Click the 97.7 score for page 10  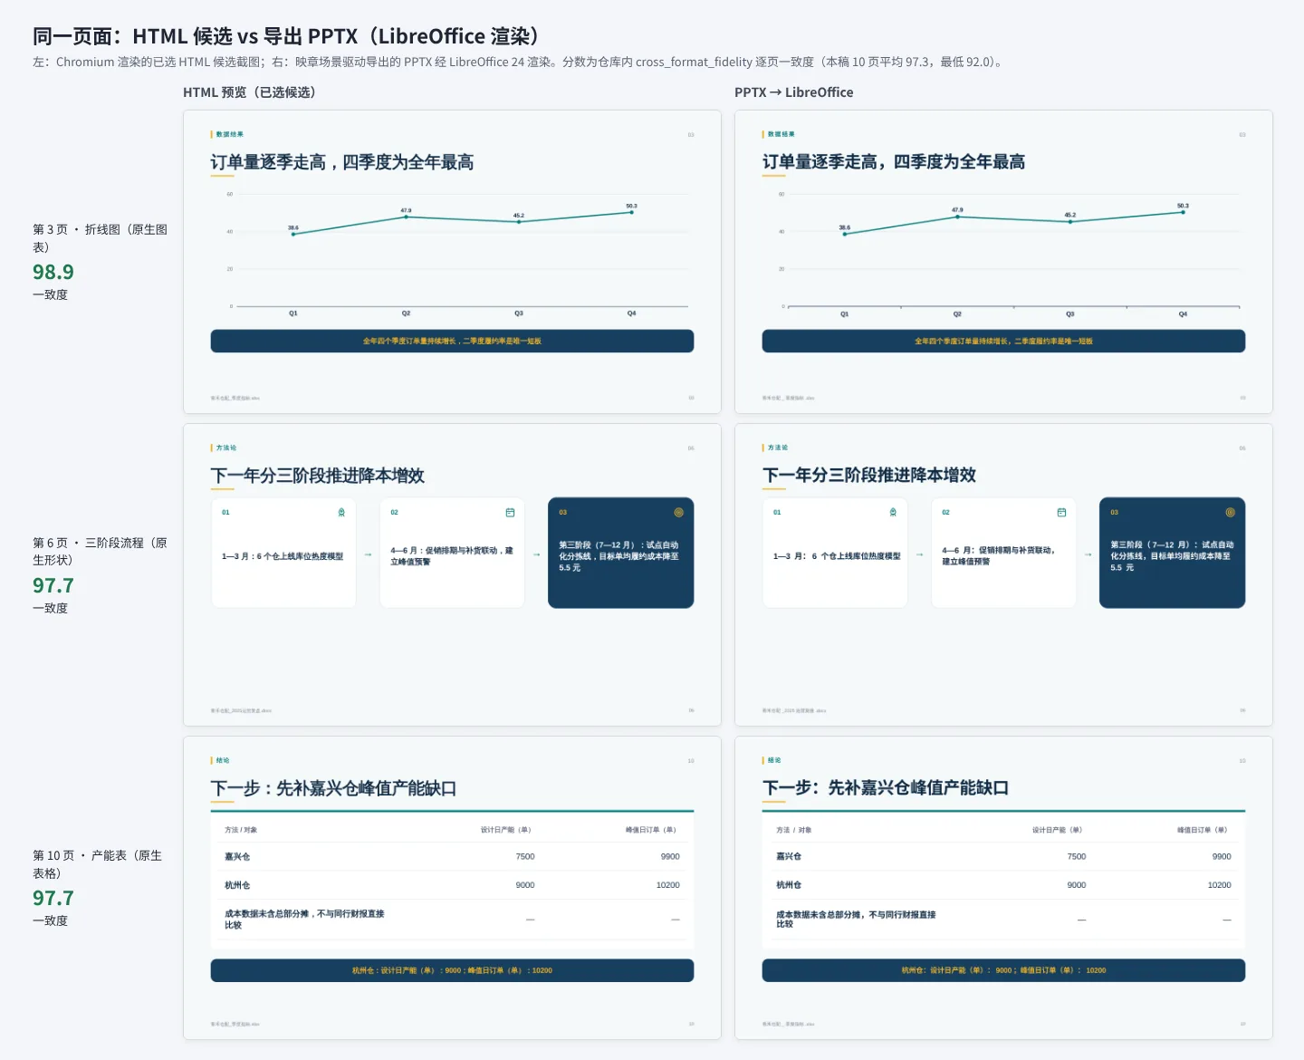click(53, 898)
